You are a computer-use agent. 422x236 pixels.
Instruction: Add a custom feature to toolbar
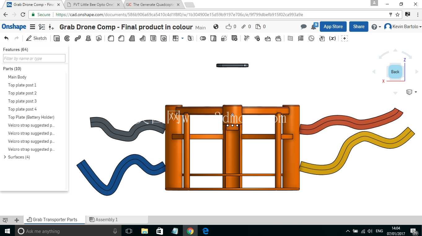(x=345, y=38)
